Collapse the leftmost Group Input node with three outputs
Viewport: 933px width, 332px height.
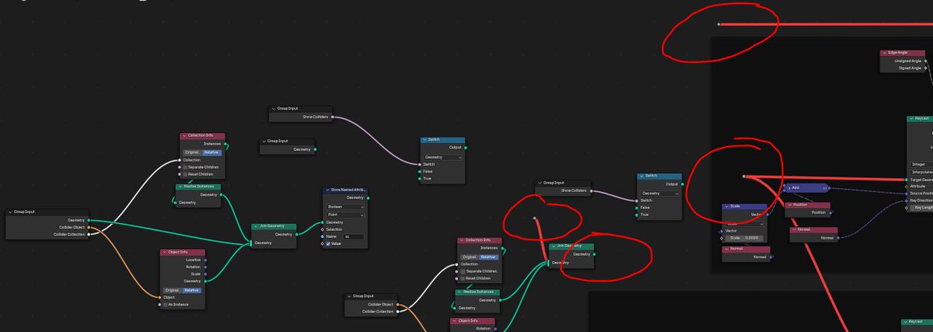(9, 211)
